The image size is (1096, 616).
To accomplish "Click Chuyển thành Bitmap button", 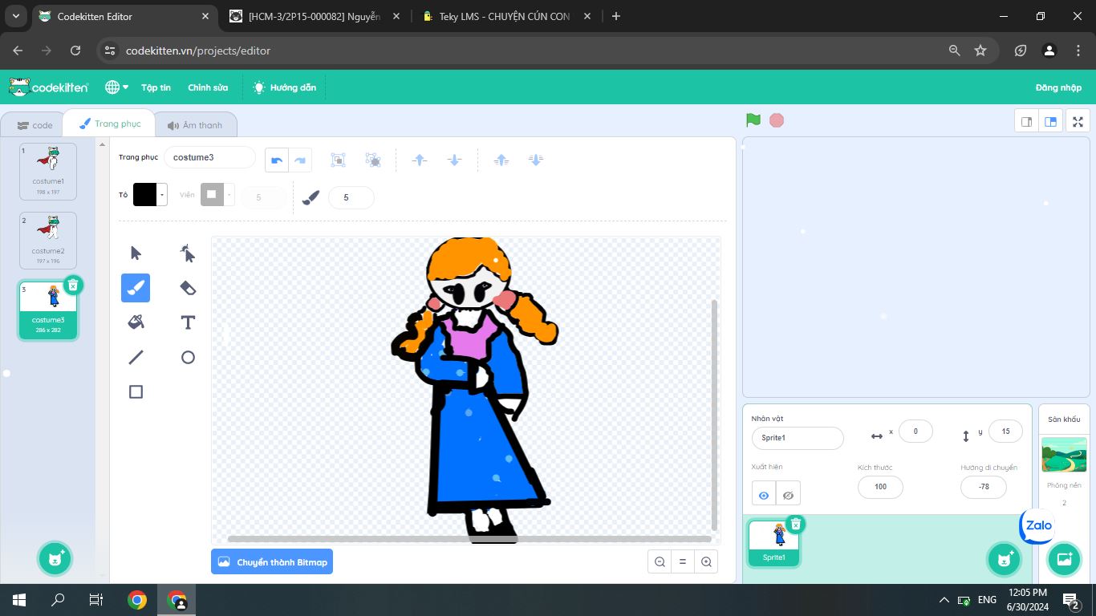I will [x=272, y=562].
